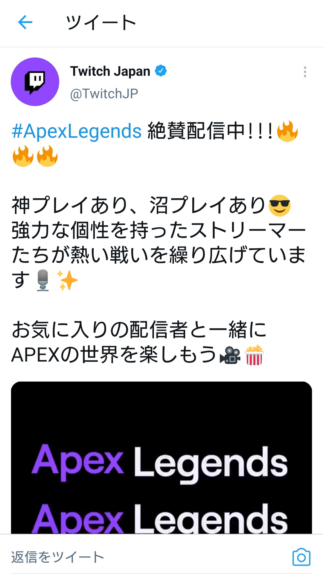This screenshot has height=574, width=323.
Task: Tap the ツイート header title
Action: [x=101, y=22]
